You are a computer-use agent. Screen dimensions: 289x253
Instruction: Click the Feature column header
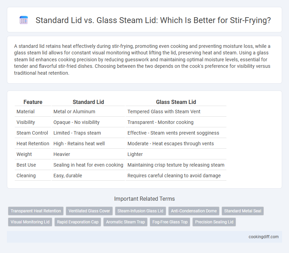(x=33, y=102)
